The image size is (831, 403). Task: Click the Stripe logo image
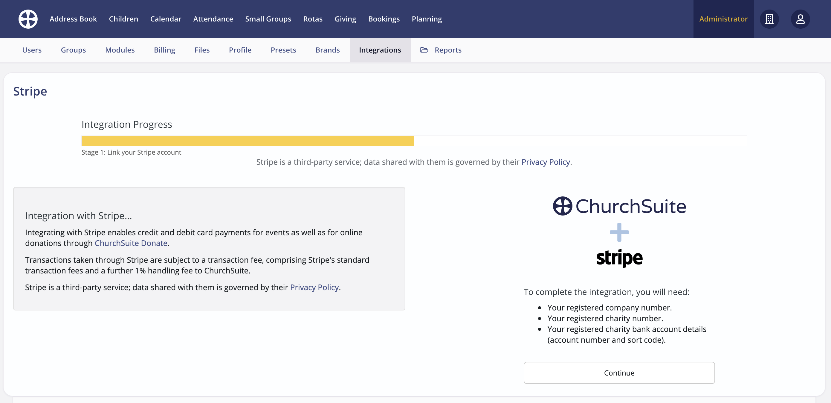[619, 258]
